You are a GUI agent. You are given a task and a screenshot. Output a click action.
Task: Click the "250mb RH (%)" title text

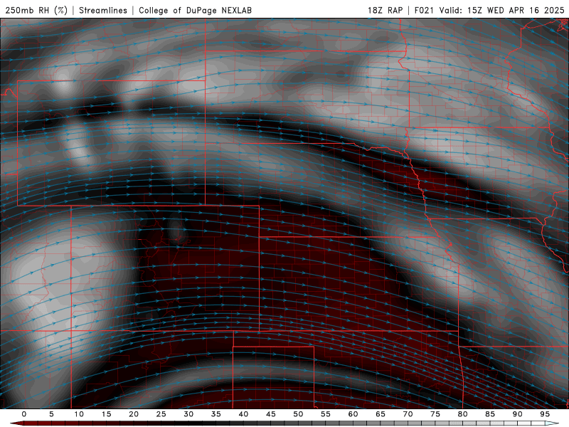pos(36,10)
